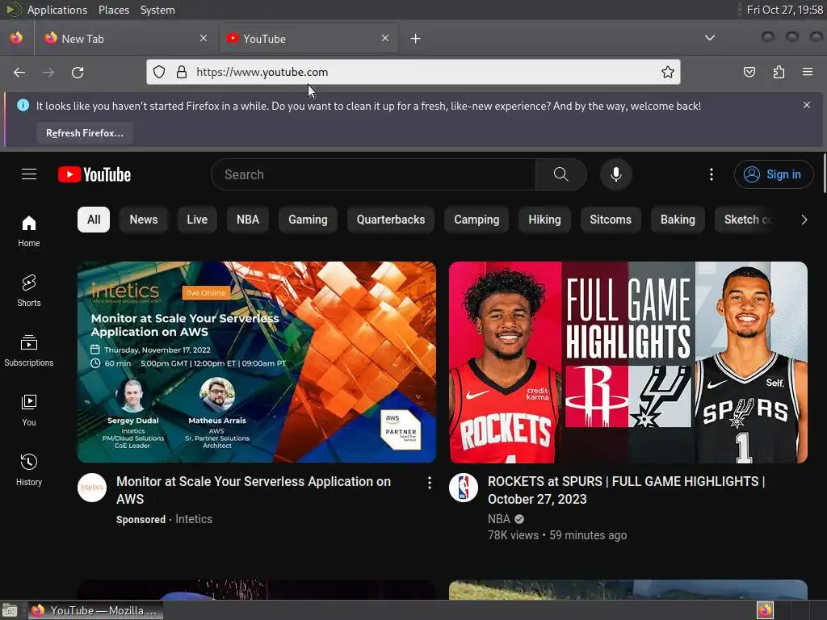Dismiss the Firefox refresh notification

coord(807,105)
